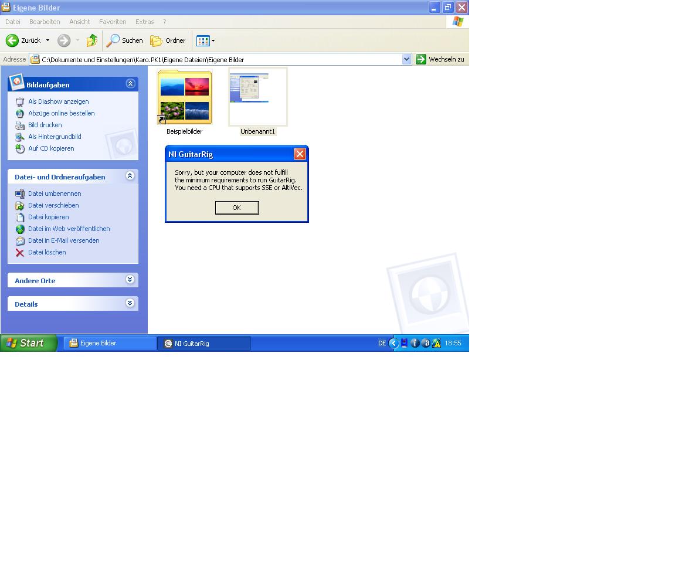The image size is (682, 567).
Task: Click the DE language indicator in tray
Action: click(382, 343)
